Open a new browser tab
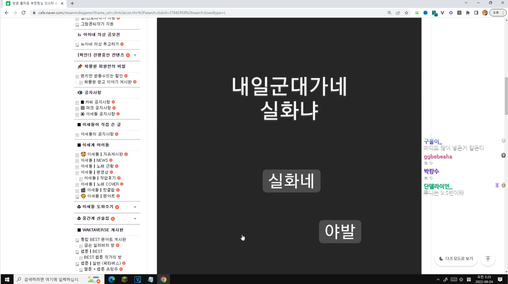 pos(72,3)
